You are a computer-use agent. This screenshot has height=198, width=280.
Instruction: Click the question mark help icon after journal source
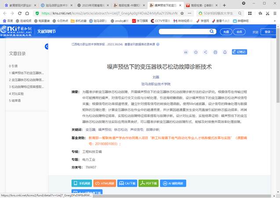tap(158, 44)
